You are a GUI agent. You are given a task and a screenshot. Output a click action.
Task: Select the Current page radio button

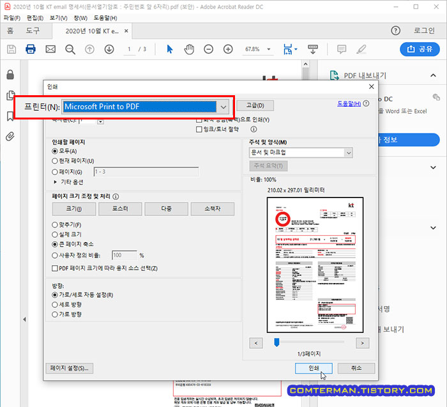[55, 161]
